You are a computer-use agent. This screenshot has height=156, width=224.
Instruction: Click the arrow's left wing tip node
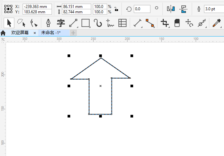click(71, 79)
